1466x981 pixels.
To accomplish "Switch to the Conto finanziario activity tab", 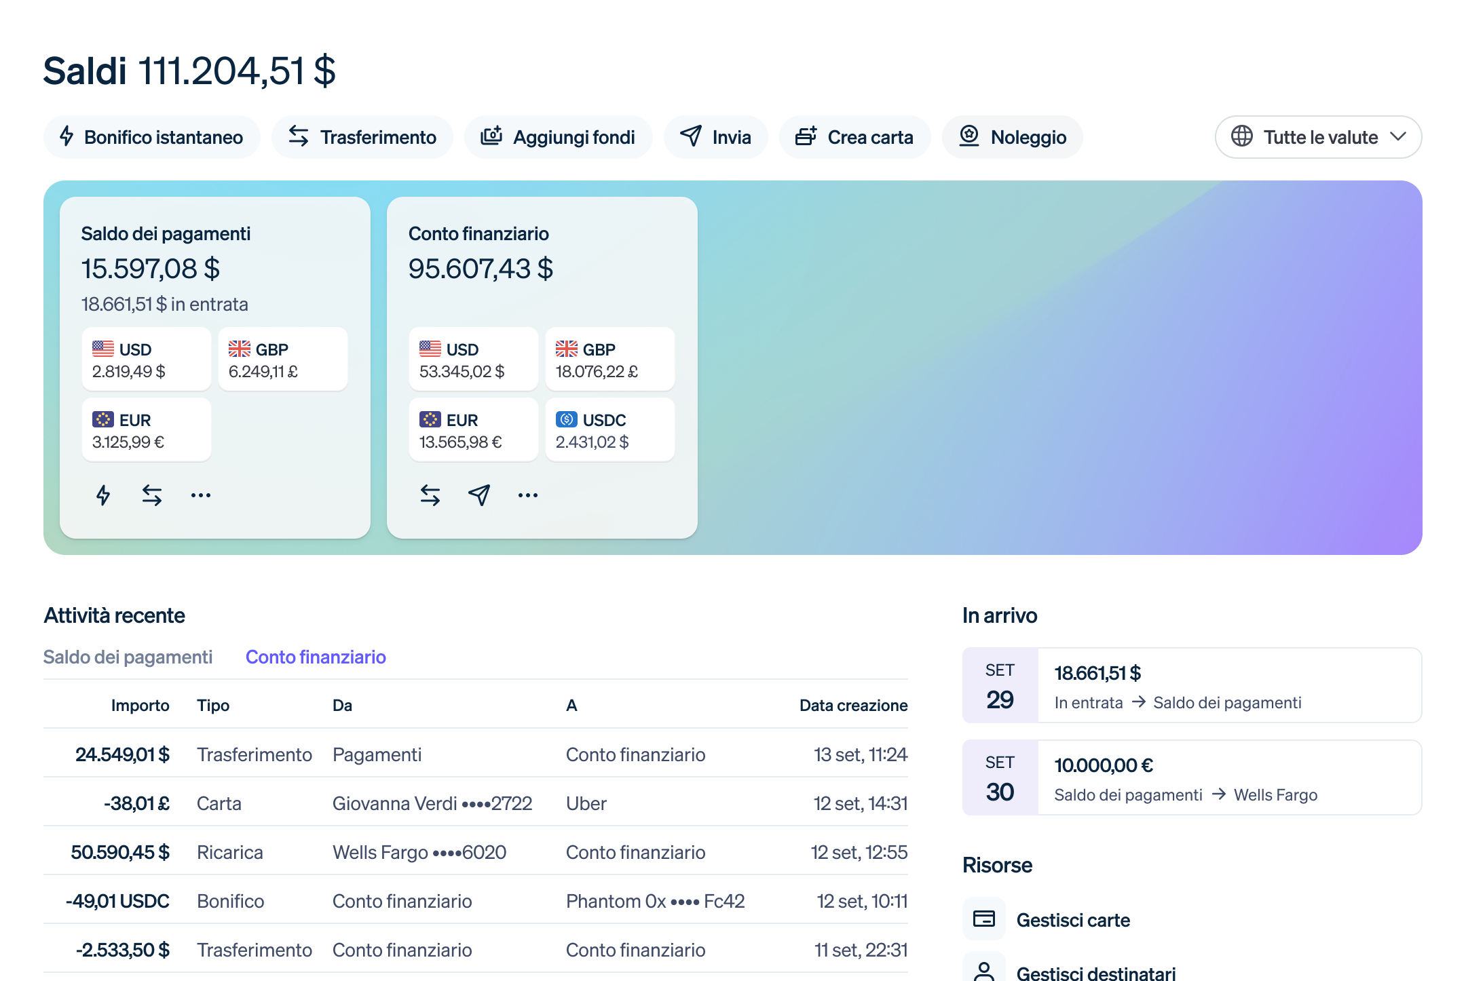I will (316, 657).
